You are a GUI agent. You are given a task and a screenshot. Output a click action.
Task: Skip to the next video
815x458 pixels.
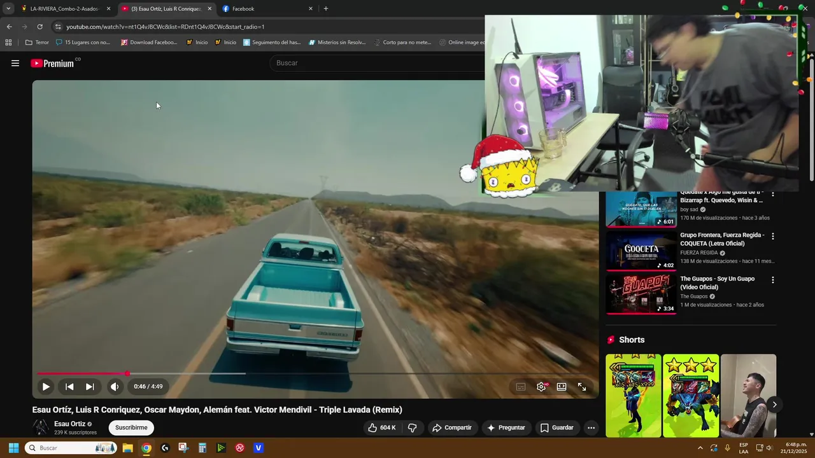pos(90,387)
